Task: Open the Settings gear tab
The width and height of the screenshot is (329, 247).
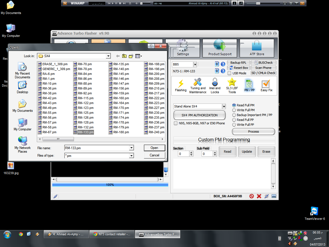Action: click(x=183, y=48)
